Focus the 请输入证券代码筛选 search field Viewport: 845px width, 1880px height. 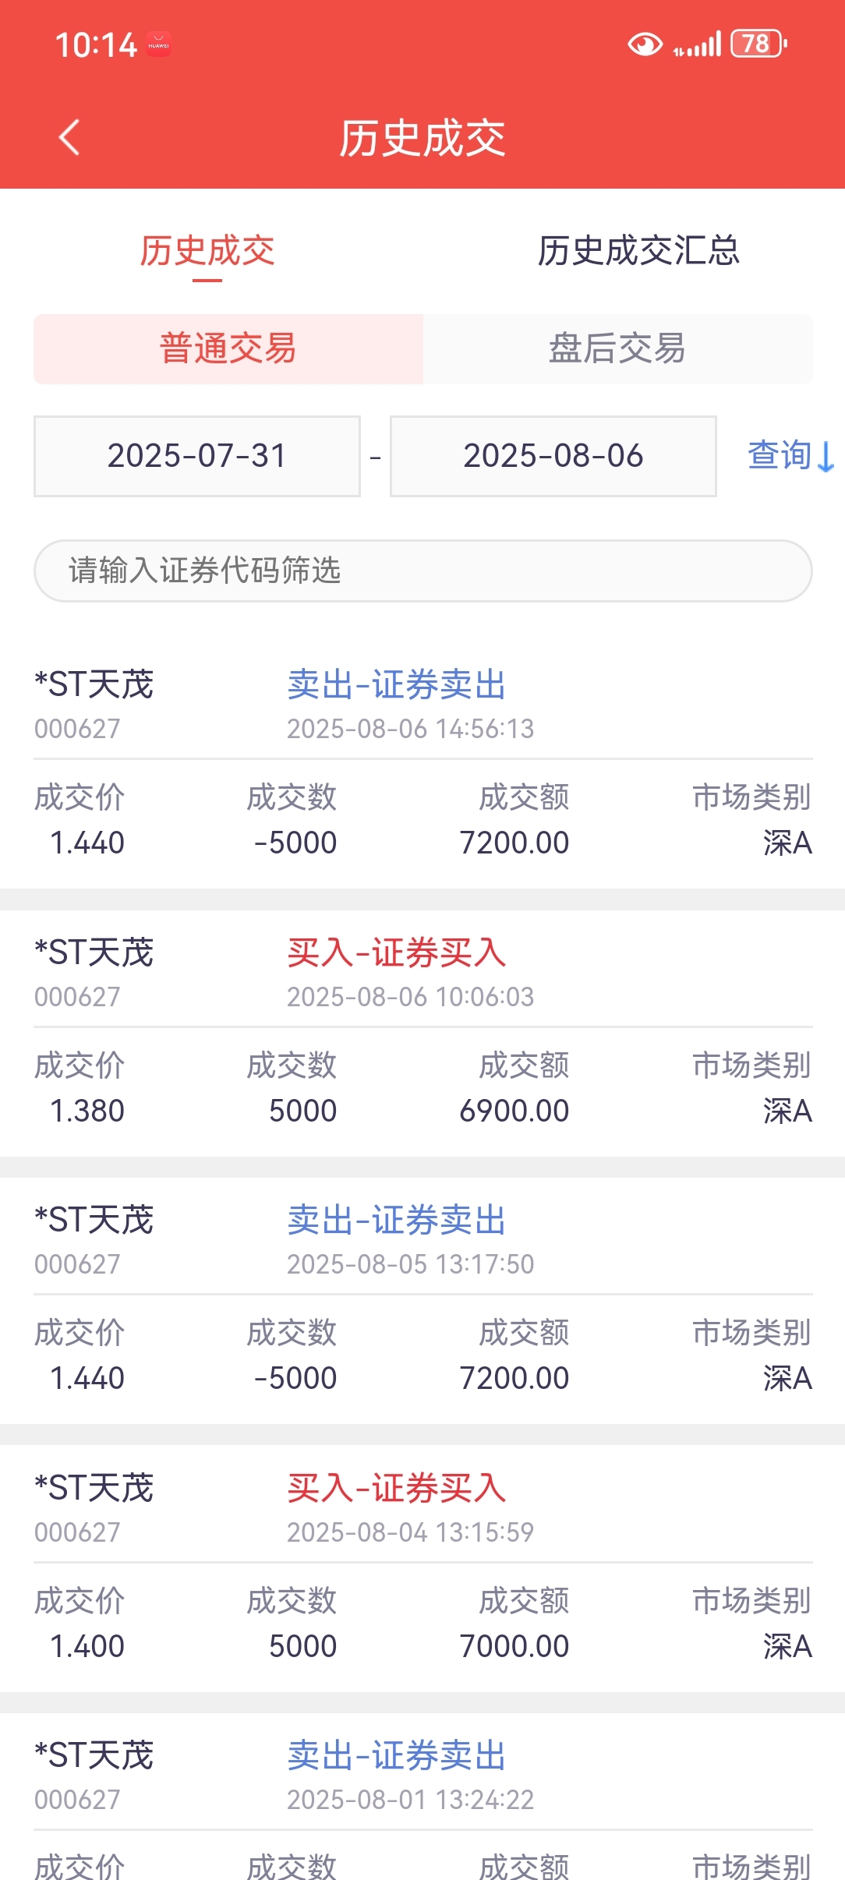(x=423, y=571)
